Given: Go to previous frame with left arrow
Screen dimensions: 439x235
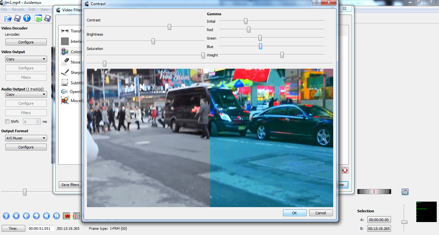Looking at the screenshot, I should click(x=26, y=216).
